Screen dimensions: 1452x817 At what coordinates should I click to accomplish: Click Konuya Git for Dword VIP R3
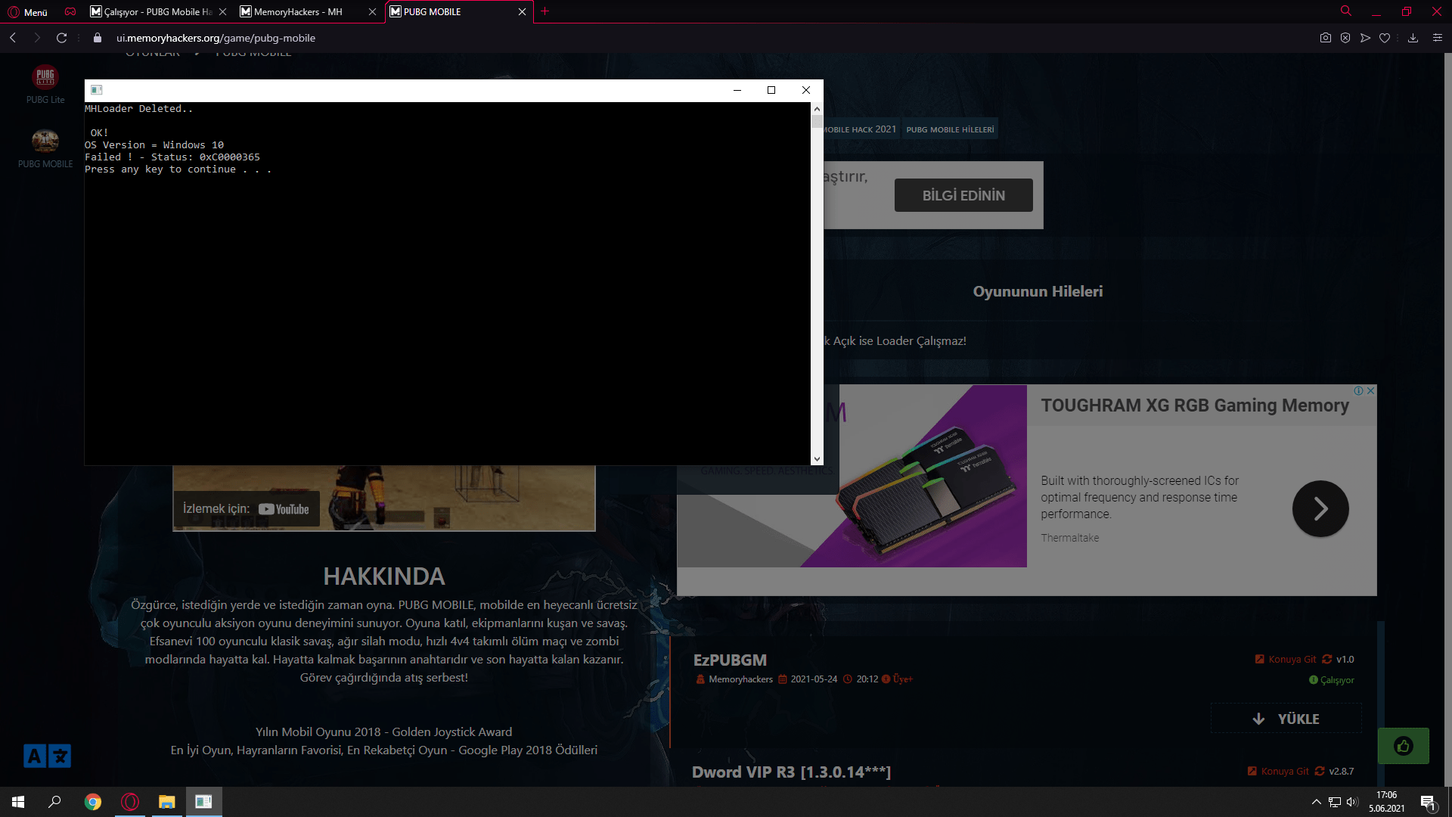pos(1278,771)
